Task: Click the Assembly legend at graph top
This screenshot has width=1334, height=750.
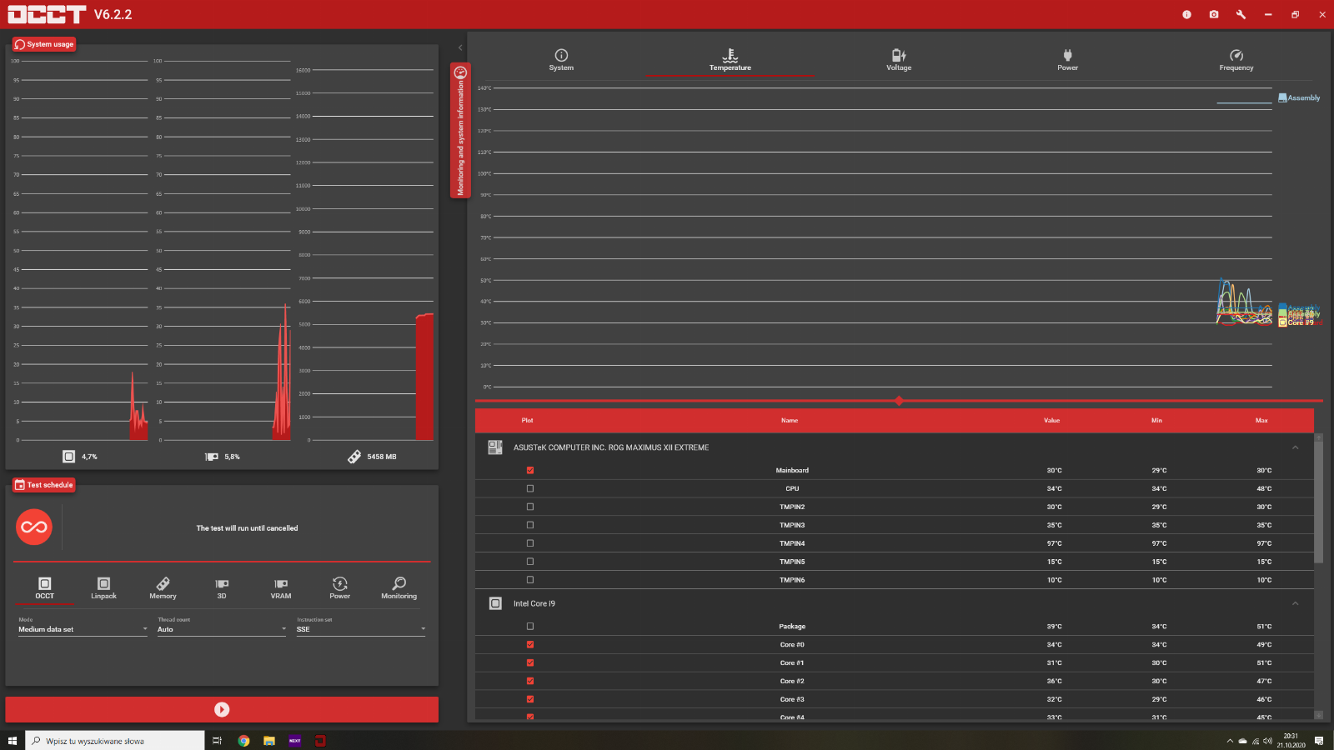Action: coord(1299,98)
